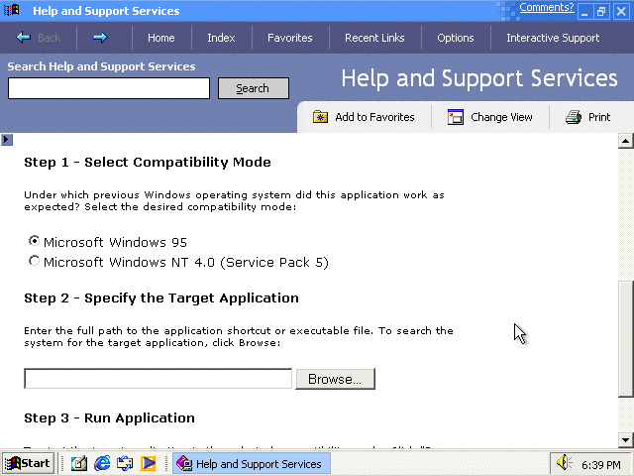Viewport: 634px width, 476px height.
Task: Click Add to Favorites label
Action: click(374, 117)
